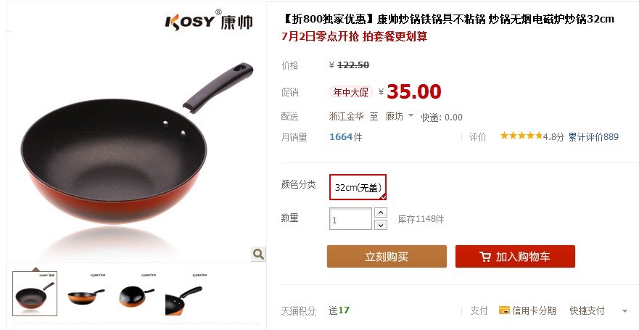
Task: Click the 信用卡分期 payment link
Action: pos(534,311)
